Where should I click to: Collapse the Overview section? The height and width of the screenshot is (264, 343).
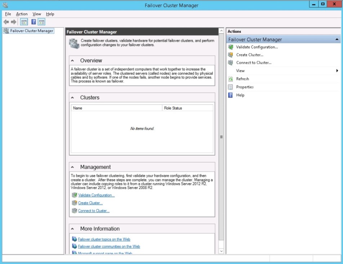[72, 61]
